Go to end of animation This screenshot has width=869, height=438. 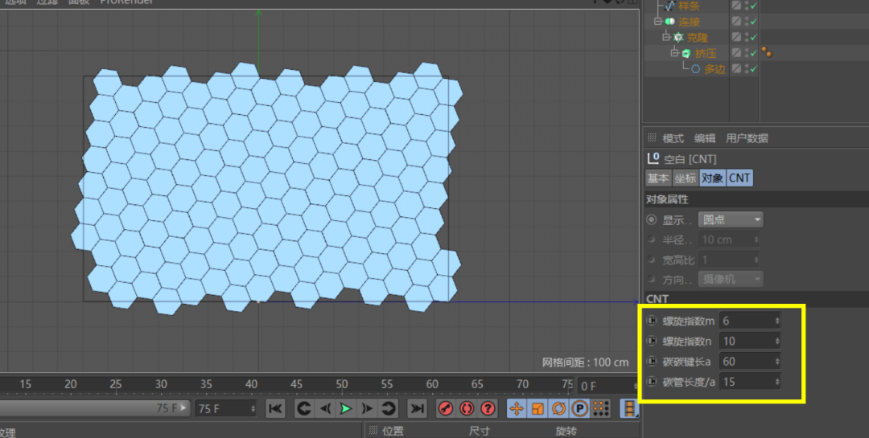[x=417, y=408]
